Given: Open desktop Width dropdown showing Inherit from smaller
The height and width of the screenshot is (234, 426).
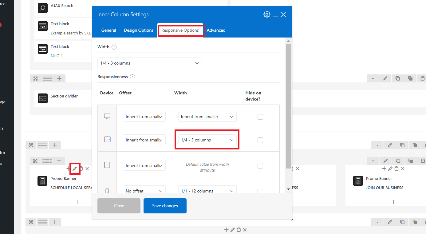Looking at the screenshot, I should click(x=207, y=117).
